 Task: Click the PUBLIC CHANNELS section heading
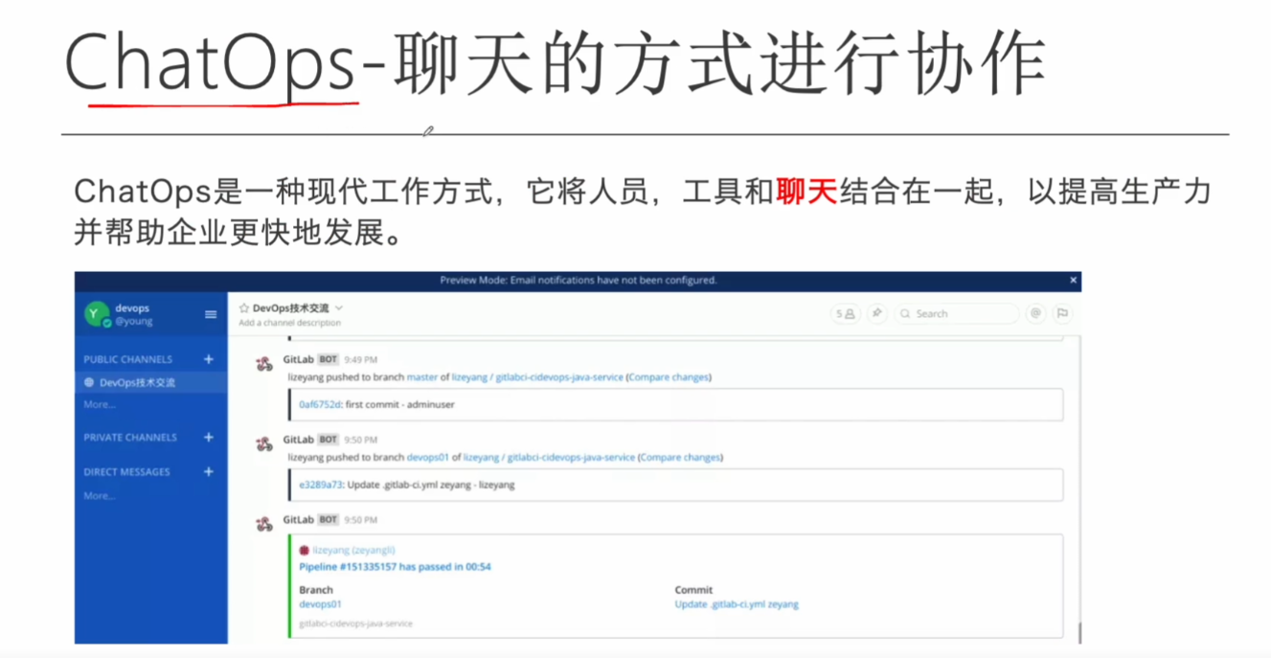tap(127, 359)
